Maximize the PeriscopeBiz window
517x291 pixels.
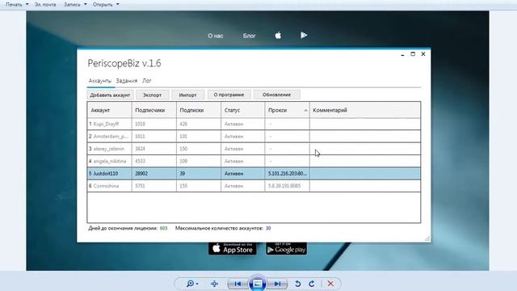[413, 54]
